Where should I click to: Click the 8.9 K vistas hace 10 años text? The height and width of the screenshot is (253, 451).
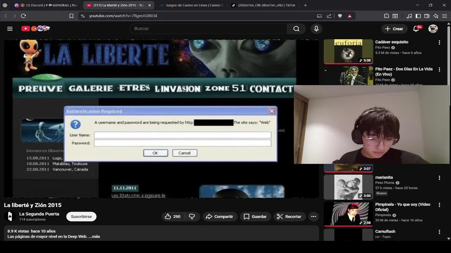(x=31, y=231)
